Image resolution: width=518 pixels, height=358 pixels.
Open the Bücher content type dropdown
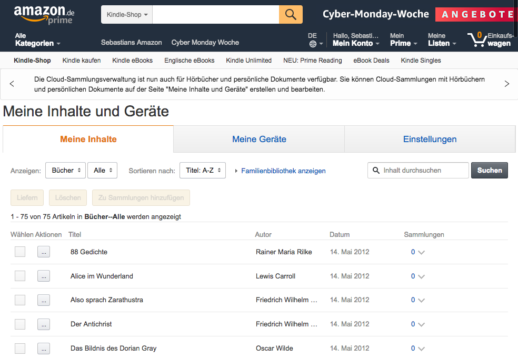click(x=65, y=171)
